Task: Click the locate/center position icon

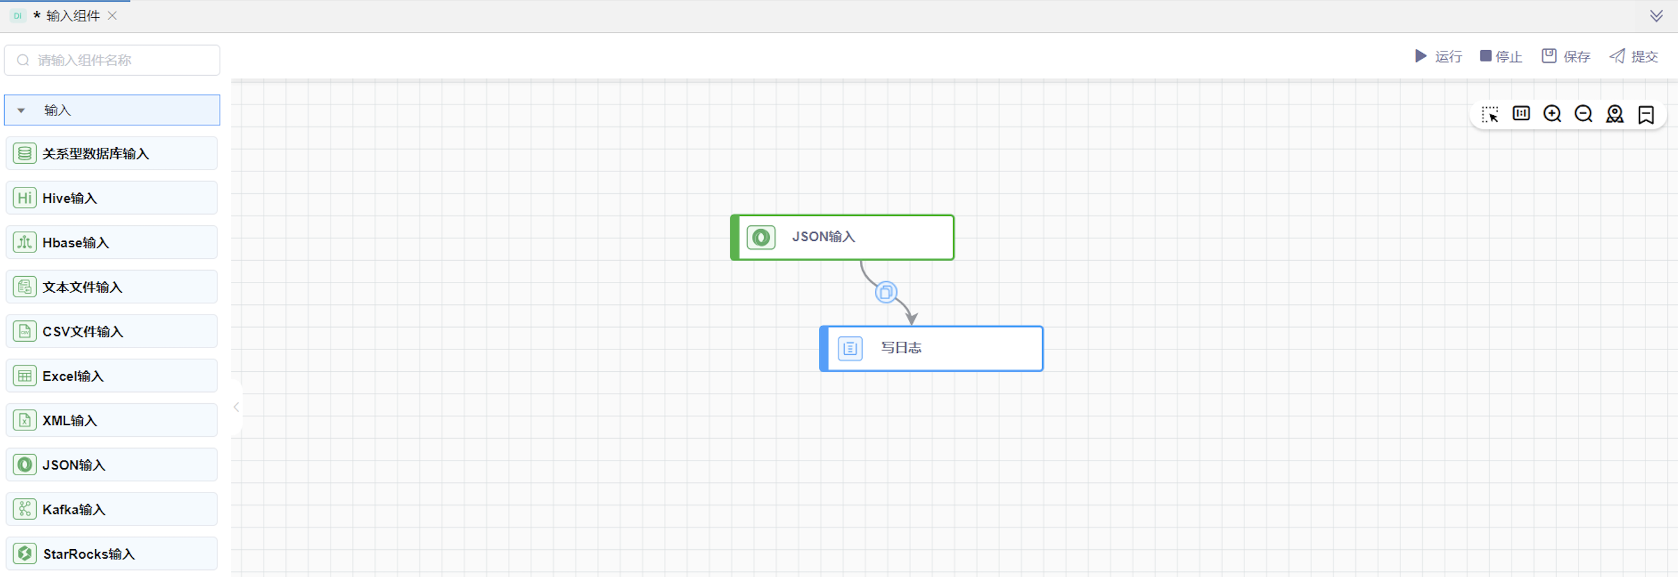Action: 1614,115
